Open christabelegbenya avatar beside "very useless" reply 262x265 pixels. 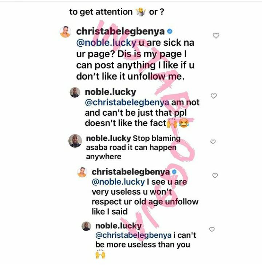[82, 172]
